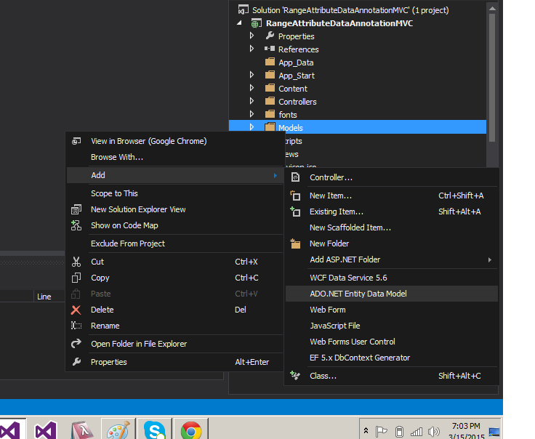Click the References node icon

270,49
